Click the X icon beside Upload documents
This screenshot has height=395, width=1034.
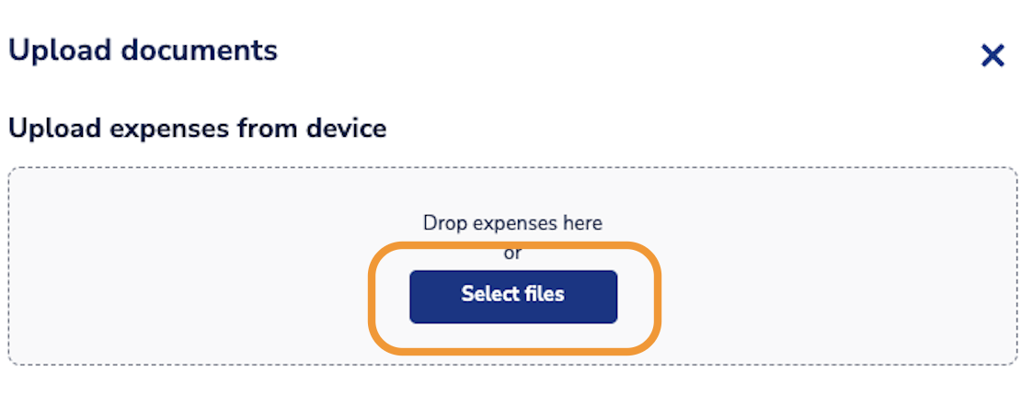[992, 56]
